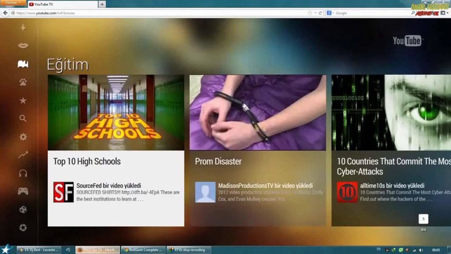Click the YouTube logo
The height and width of the screenshot is (254, 451).
pos(408,41)
